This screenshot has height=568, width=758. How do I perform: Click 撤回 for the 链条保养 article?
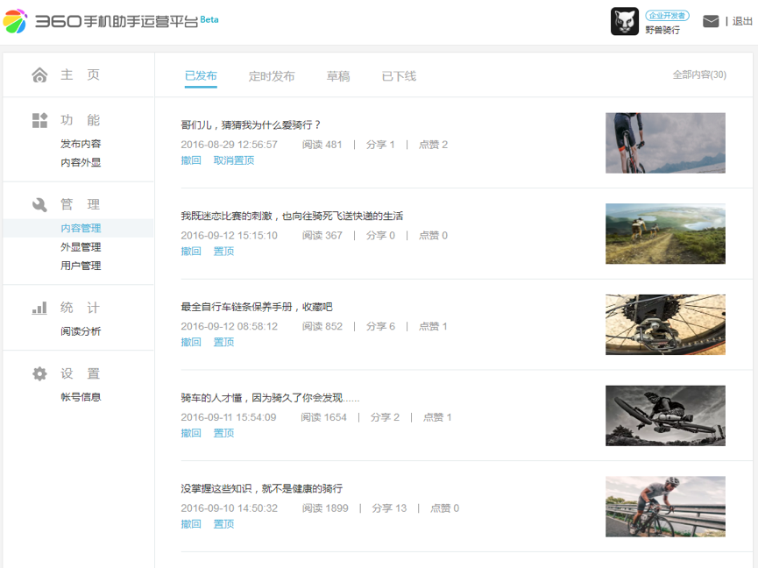point(191,342)
